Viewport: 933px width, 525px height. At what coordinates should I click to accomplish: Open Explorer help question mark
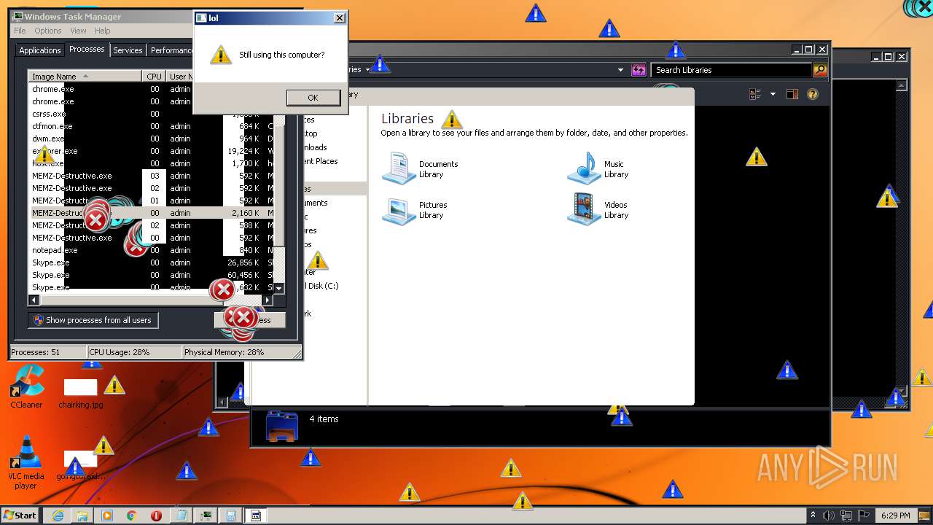[x=813, y=94]
